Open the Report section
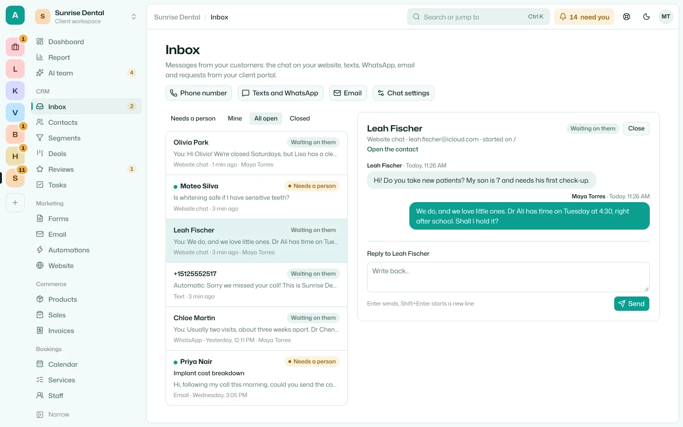This screenshot has width=683, height=427. [86, 57]
